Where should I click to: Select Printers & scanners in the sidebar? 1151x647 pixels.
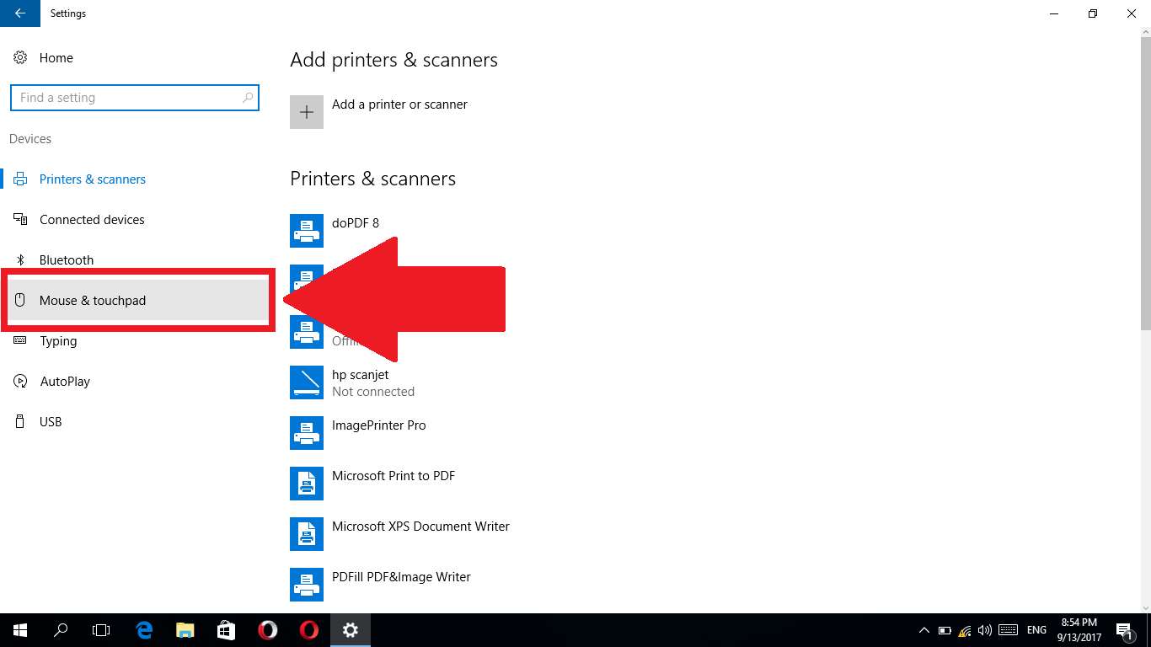(x=135, y=179)
